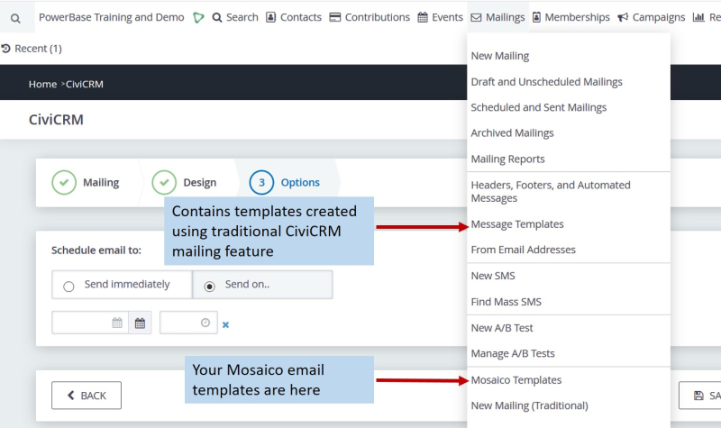Open the Memberships menu
Image resolution: width=721 pixels, height=428 pixels.
coord(571,17)
